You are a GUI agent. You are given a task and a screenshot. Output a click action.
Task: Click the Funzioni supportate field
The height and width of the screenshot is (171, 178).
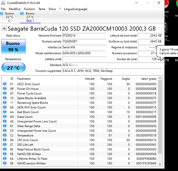(x=112, y=71)
